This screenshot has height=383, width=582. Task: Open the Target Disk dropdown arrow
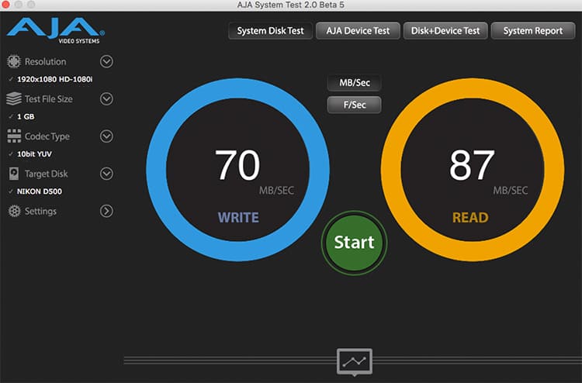coord(107,174)
